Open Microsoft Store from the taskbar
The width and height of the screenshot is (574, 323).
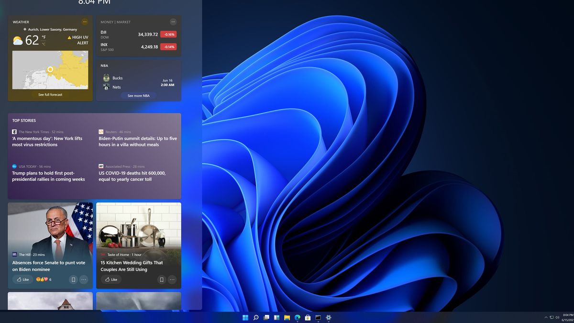(308, 317)
